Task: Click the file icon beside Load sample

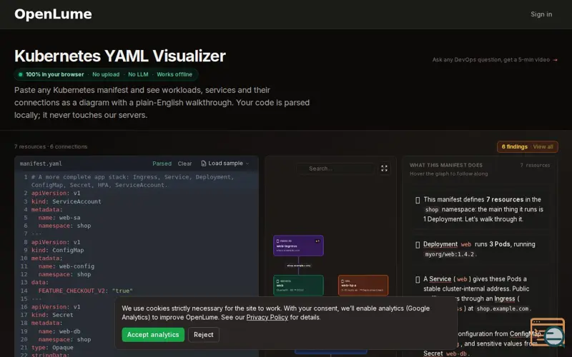Action: coord(204,164)
